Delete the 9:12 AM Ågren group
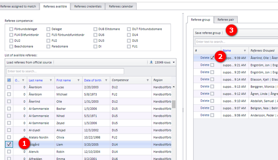The height and width of the screenshot is (160, 278). click(205, 94)
